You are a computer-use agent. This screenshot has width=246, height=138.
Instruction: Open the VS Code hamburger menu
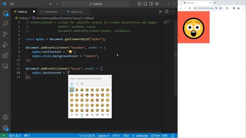12,4
